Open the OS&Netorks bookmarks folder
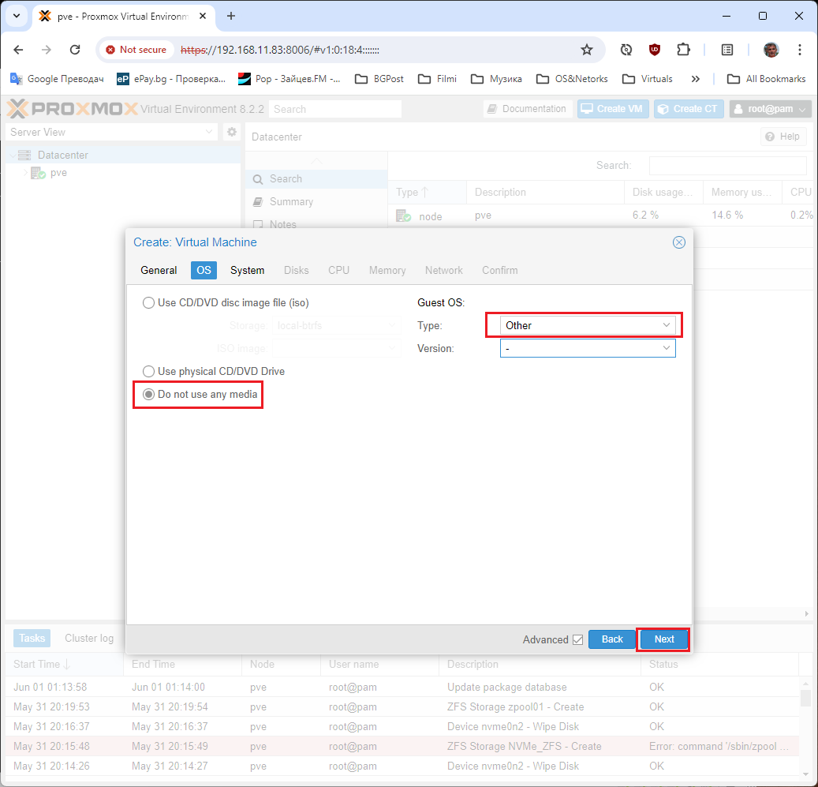The width and height of the screenshot is (818, 787). [x=573, y=79]
